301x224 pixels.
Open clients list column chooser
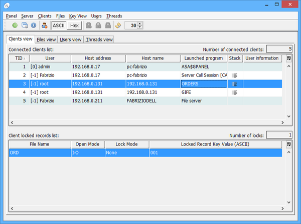click(288, 58)
